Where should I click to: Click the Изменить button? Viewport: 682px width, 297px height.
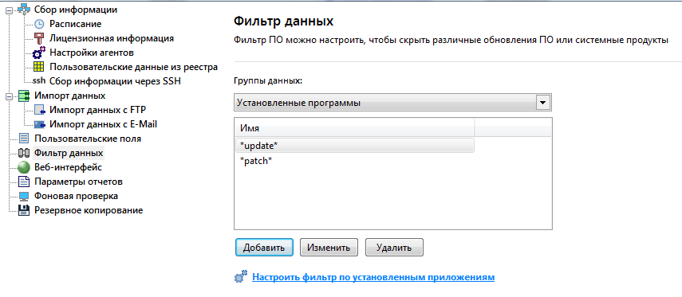tap(329, 248)
